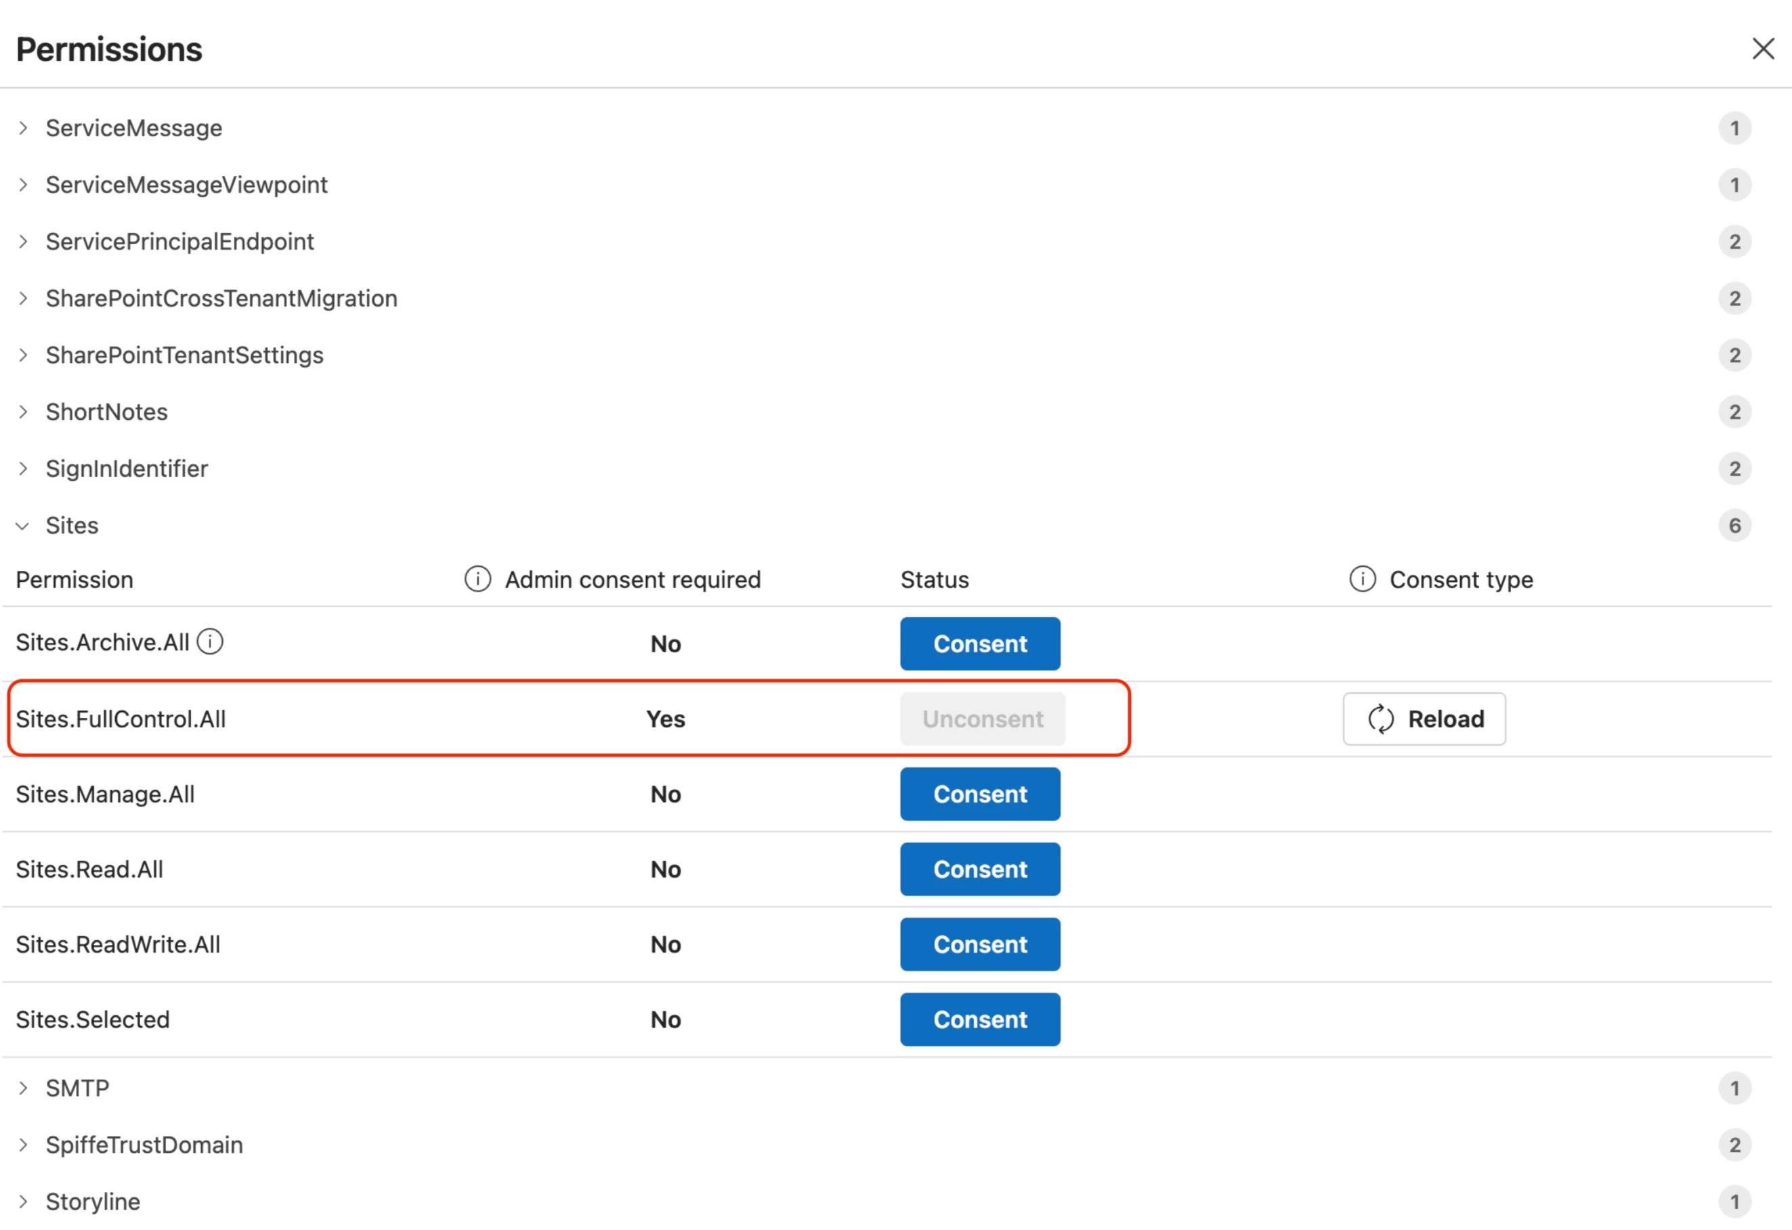The image size is (1792, 1230).
Task: Click the Status column header
Action: coord(935,580)
